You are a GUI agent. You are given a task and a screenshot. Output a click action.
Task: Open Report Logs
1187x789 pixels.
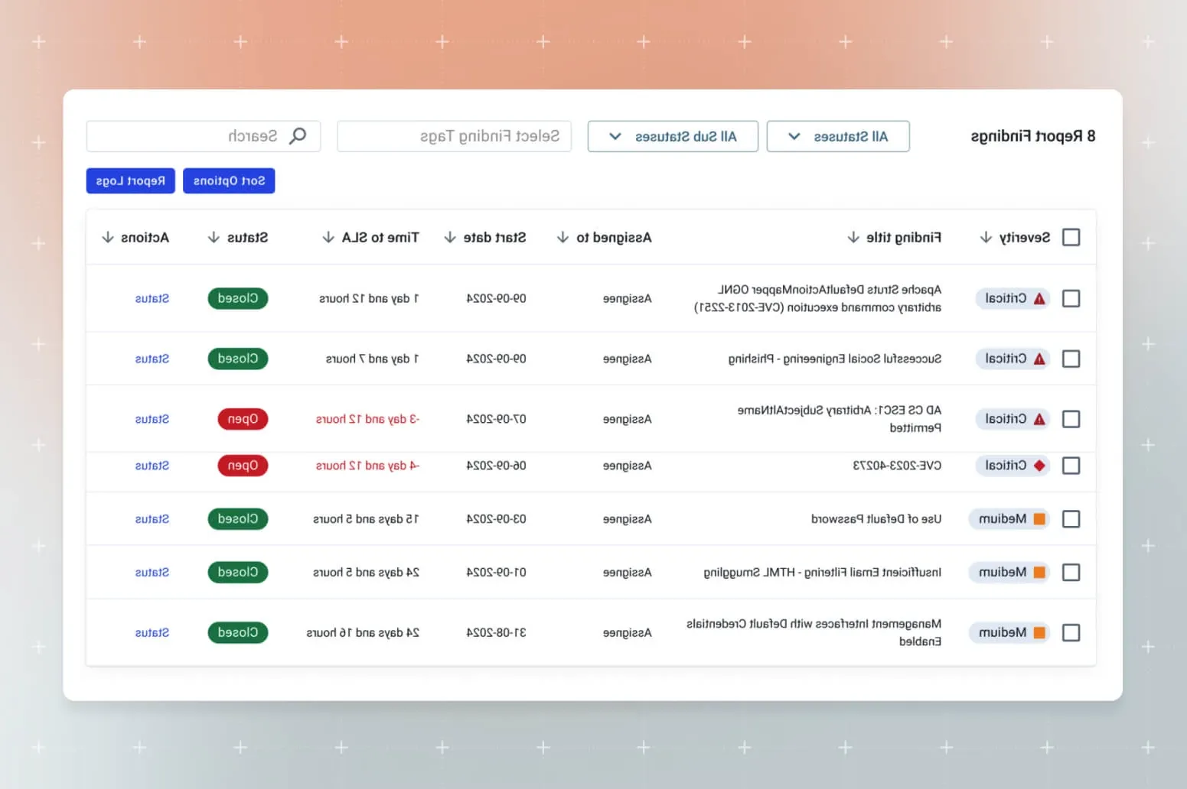131,181
